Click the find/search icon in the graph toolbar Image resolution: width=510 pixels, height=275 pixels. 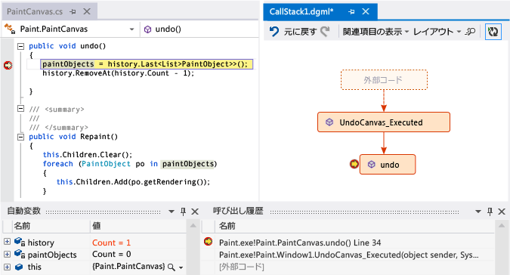[470, 32]
